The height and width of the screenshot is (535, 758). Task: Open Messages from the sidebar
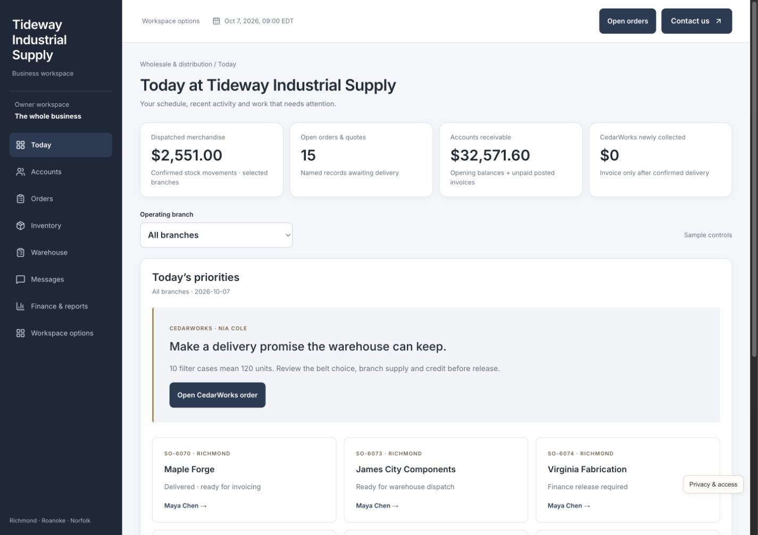61,279
